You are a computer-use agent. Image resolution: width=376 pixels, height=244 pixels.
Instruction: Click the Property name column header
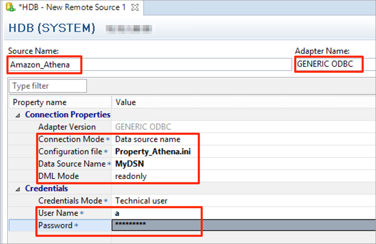(x=60, y=102)
